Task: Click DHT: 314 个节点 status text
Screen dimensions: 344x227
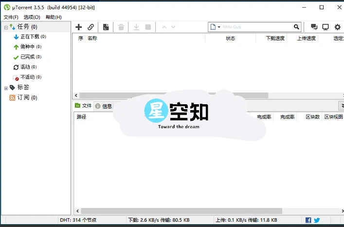Action: pyautogui.click(x=78, y=220)
